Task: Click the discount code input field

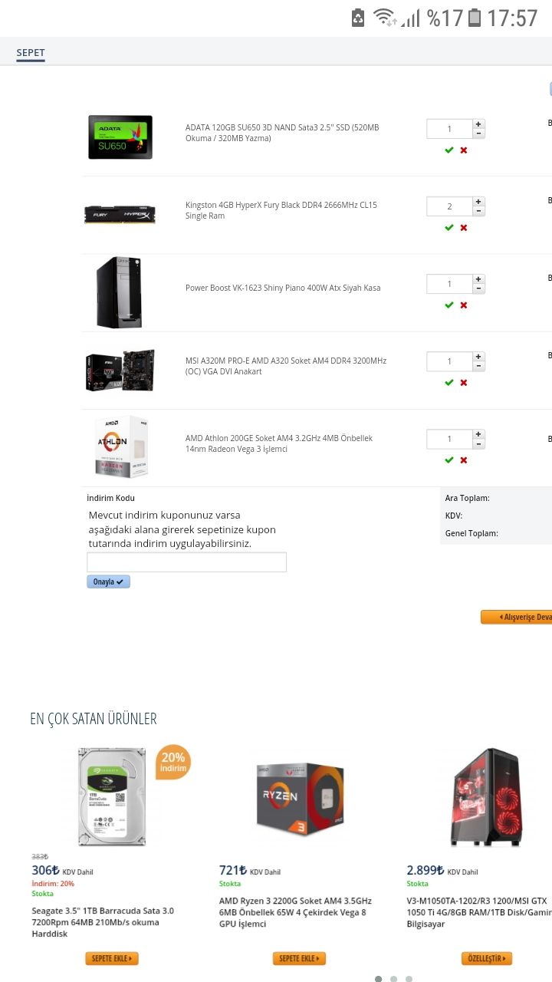Action: click(186, 562)
